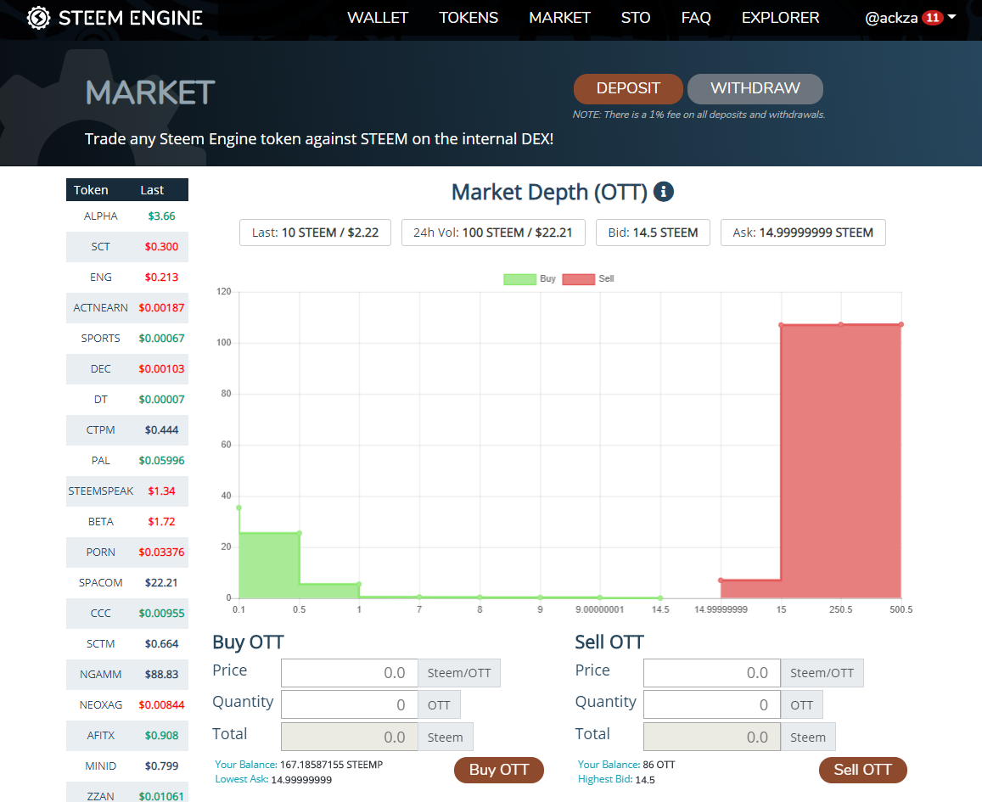Click the Sell OTT button
This screenshot has height=802, width=982.
pyautogui.click(x=862, y=770)
